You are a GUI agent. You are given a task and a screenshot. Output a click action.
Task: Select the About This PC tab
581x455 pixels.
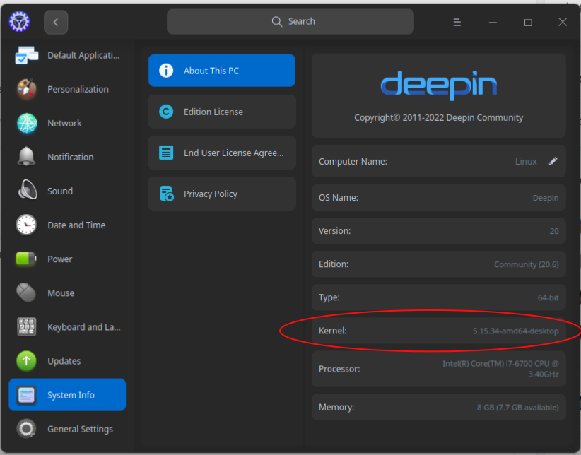click(x=222, y=71)
